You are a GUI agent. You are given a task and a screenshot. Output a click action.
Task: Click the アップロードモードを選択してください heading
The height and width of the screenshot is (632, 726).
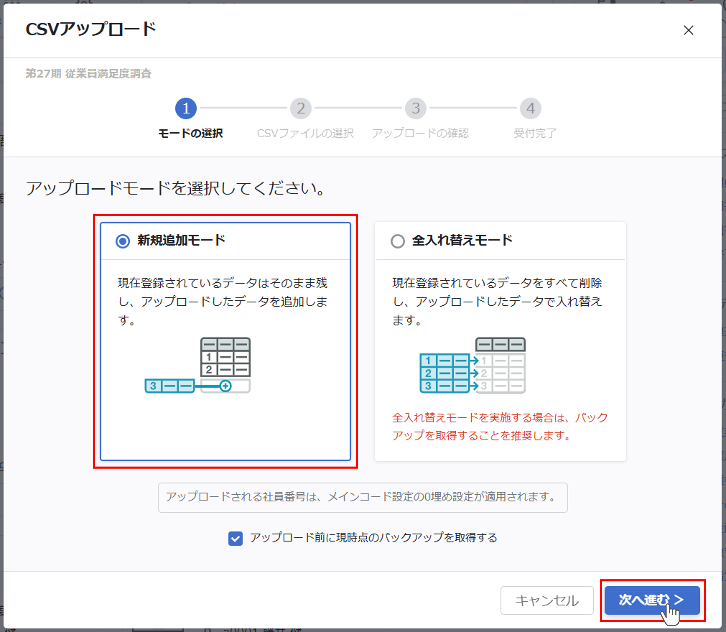pos(176,188)
